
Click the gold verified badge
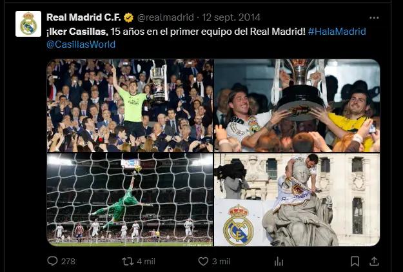coord(128,17)
